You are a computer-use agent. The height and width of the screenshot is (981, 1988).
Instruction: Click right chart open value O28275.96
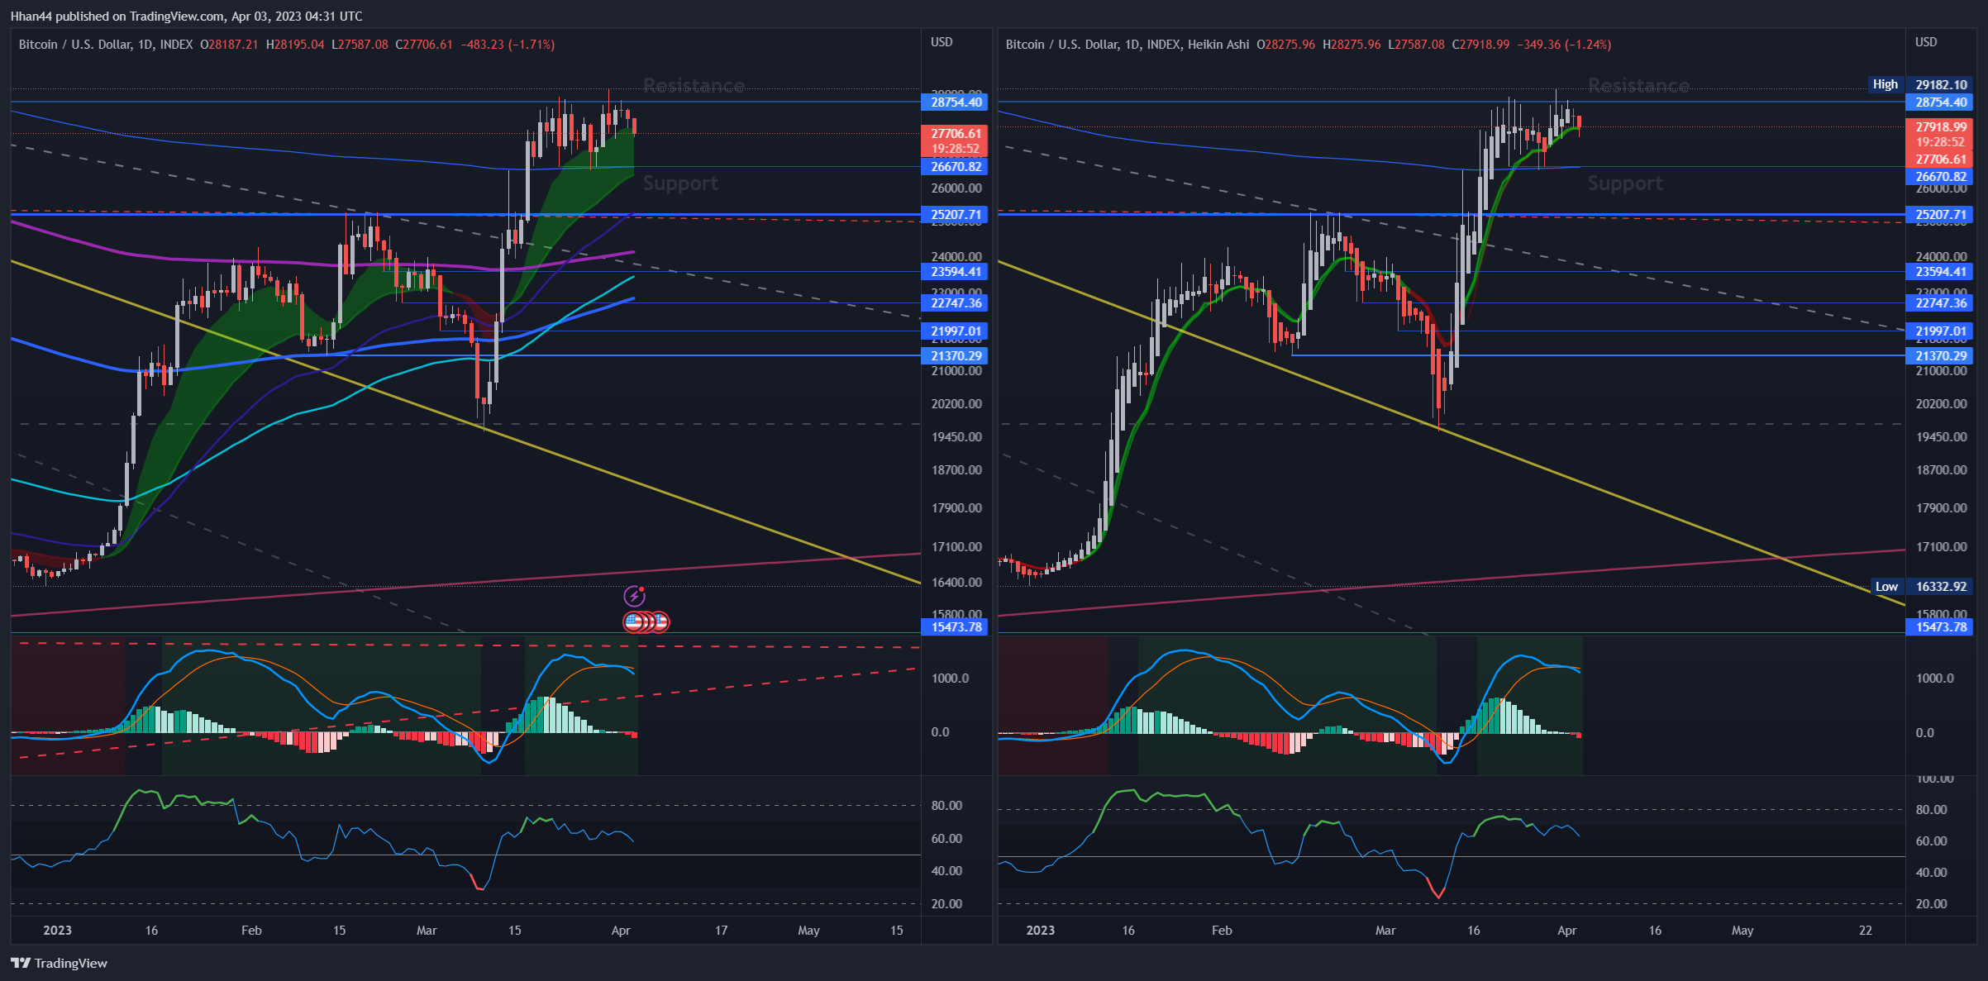(x=1285, y=45)
